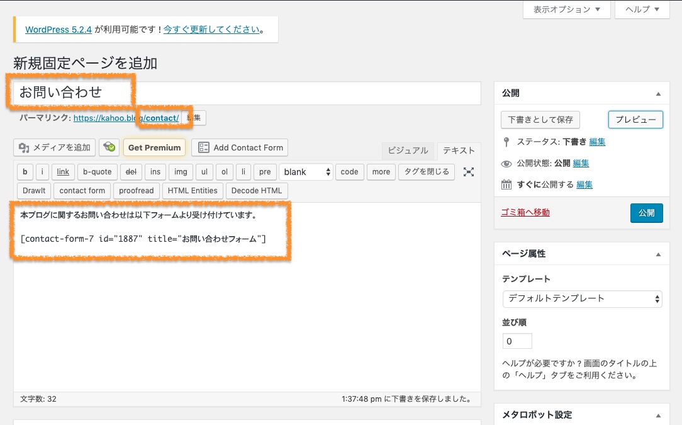Click the blue Publish button
This screenshot has width=682, height=425.
646,213
